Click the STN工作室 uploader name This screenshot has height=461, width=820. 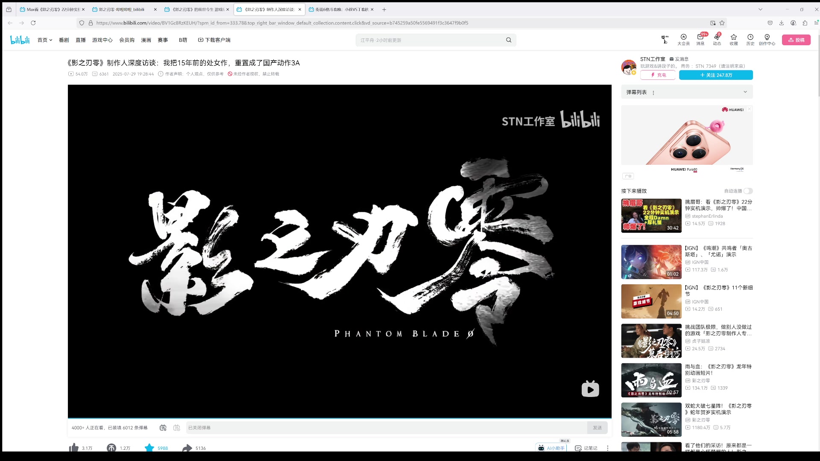(653, 59)
